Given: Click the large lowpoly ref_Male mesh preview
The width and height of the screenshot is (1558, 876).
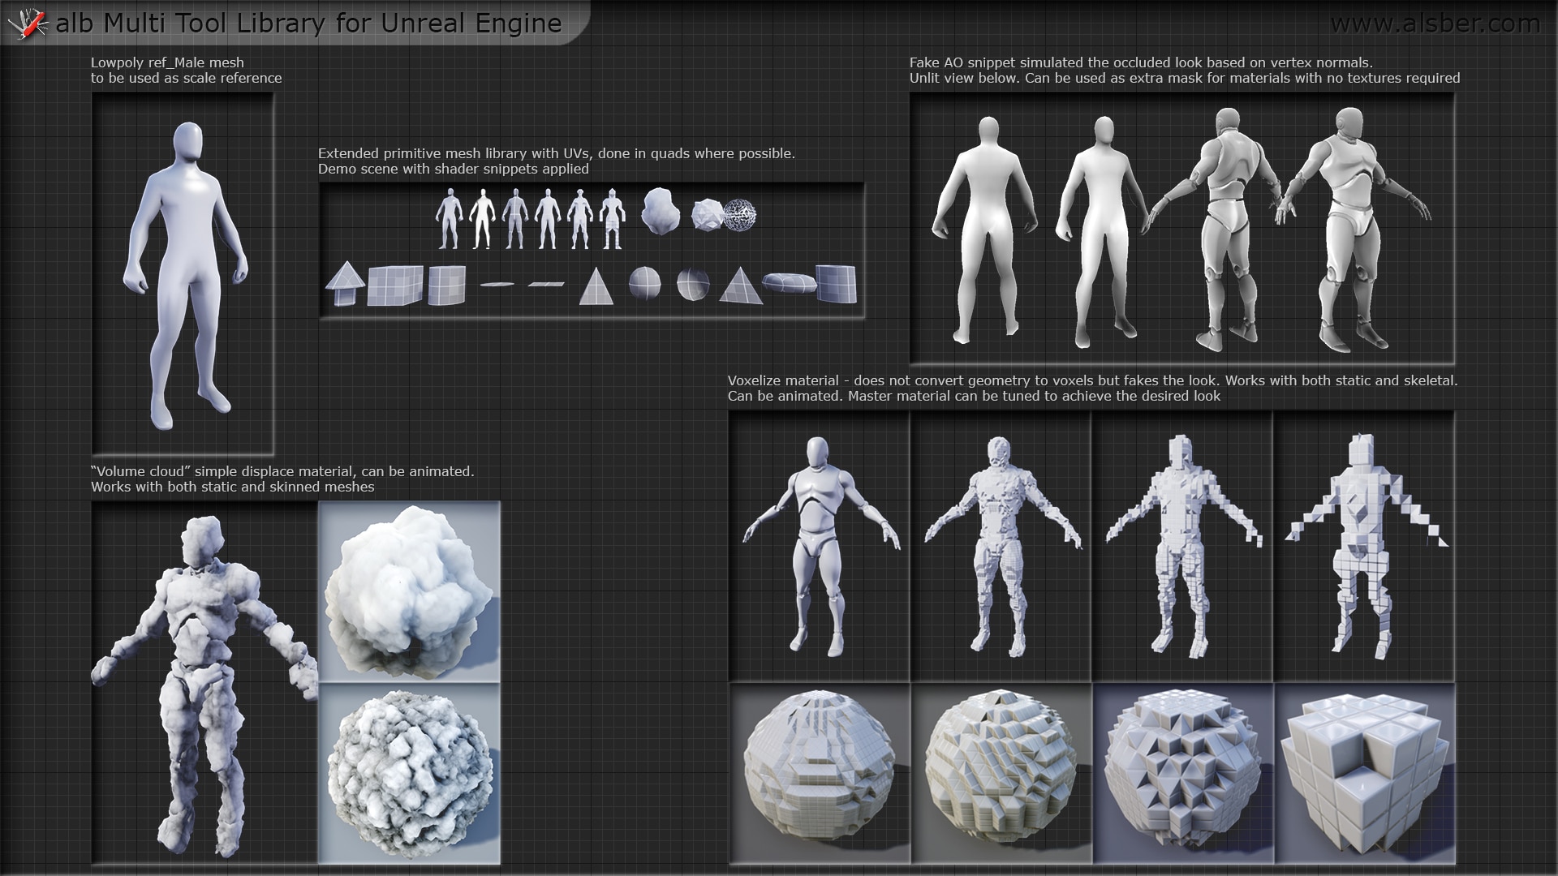Looking at the screenshot, I should click(185, 276).
